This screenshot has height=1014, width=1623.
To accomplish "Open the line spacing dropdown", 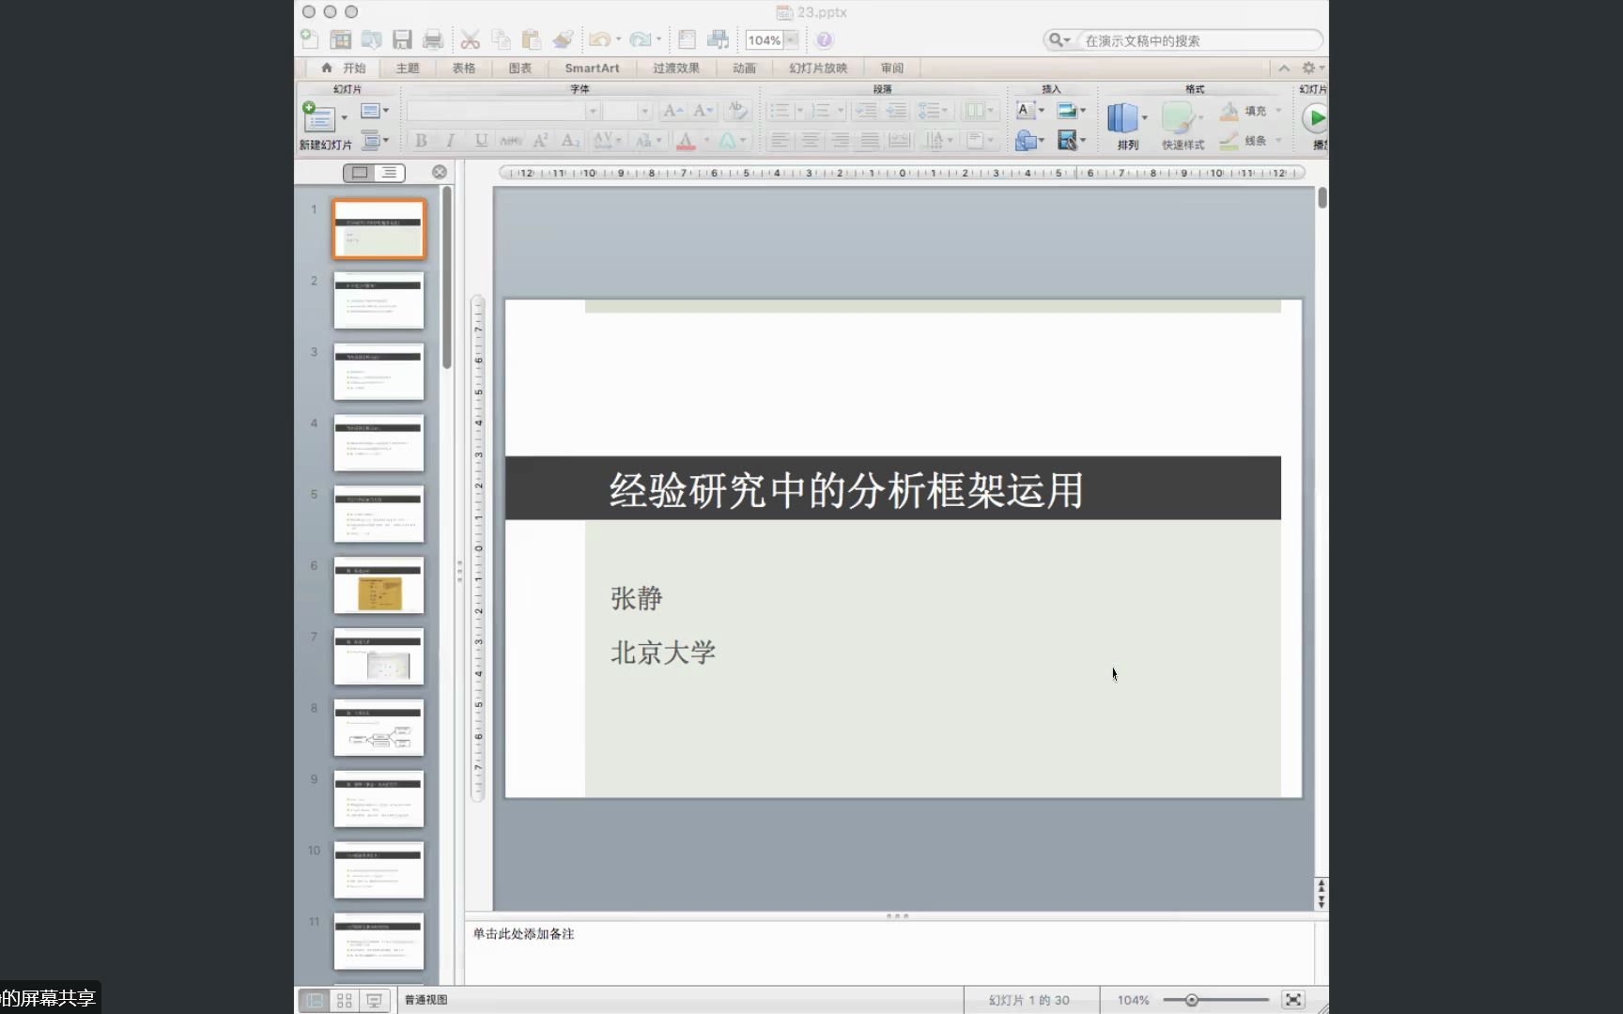I will pyautogui.click(x=933, y=111).
